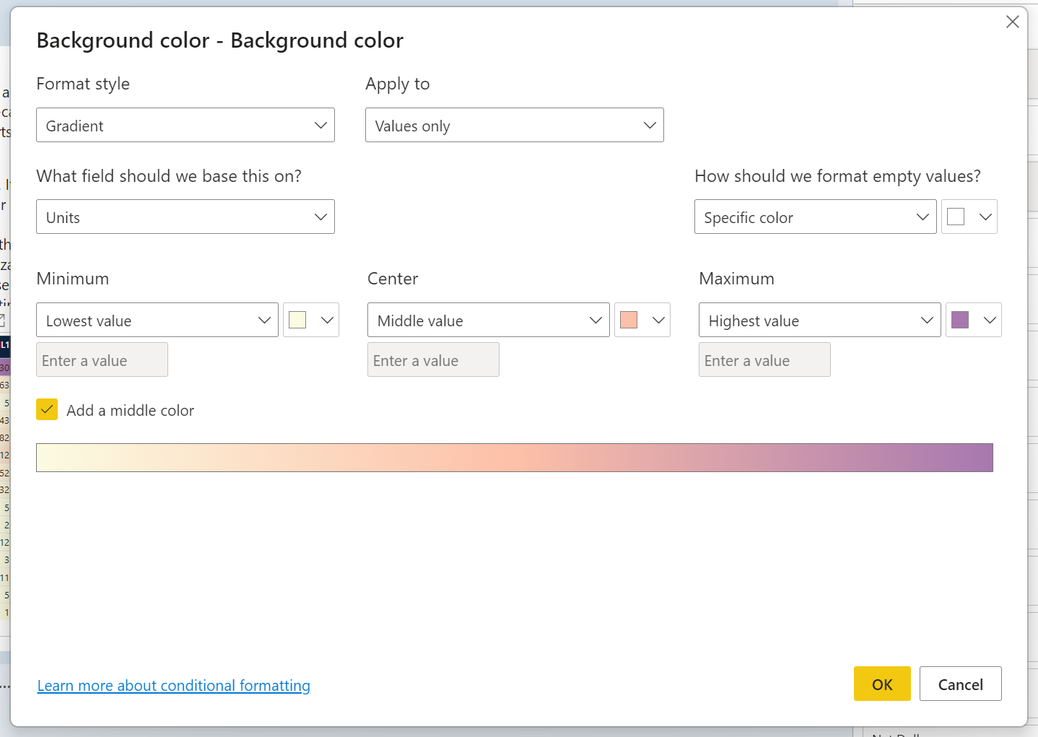The height and width of the screenshot is (737, 1038).
Task: Open the Apply to Values only dropdown
Action: point(515,125)
